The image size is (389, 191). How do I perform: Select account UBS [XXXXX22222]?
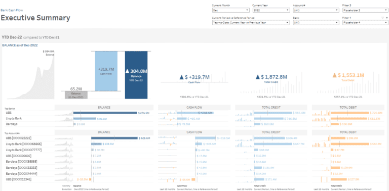(x=19, y=138)
